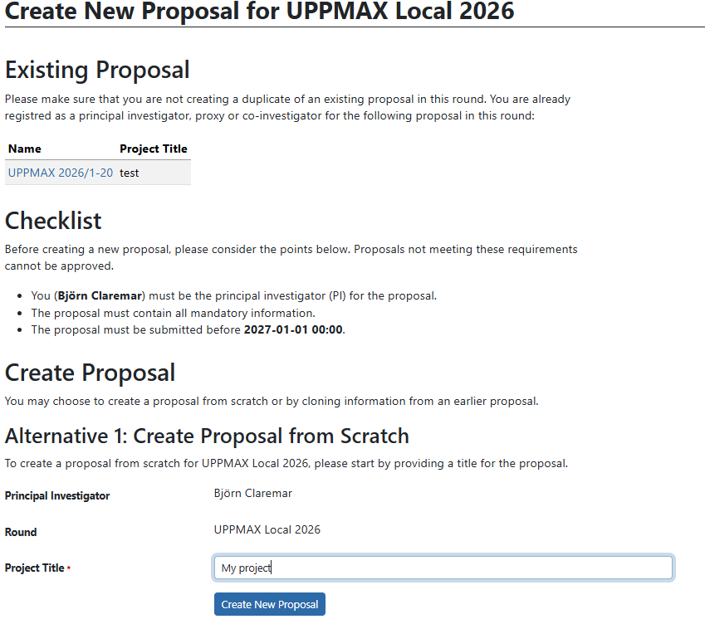
Task: Click the test project title cell
Action: [129, 173]
